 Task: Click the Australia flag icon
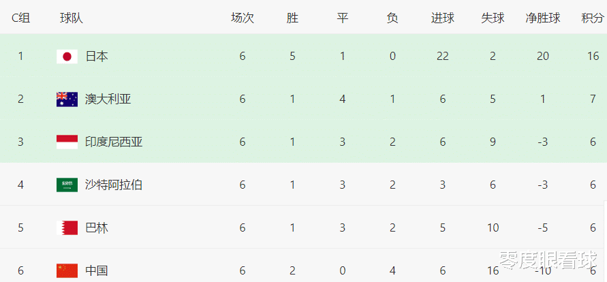(x=67, y=99)
